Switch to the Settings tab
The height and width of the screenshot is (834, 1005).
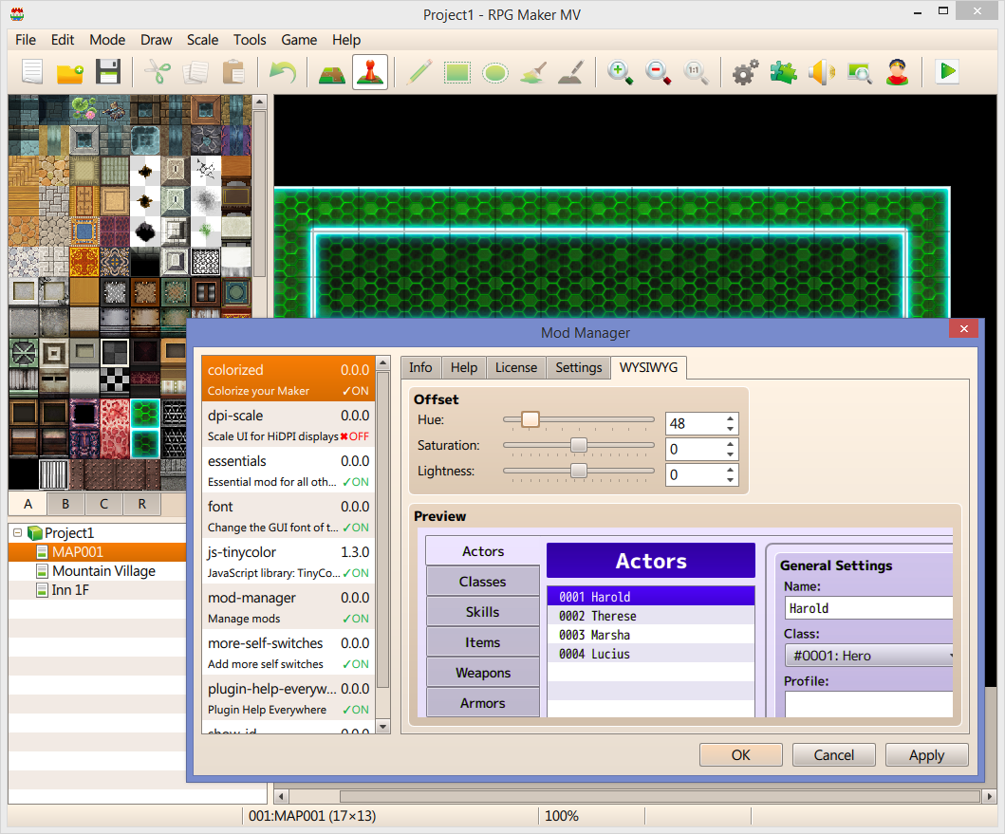(x=578, y=367)
